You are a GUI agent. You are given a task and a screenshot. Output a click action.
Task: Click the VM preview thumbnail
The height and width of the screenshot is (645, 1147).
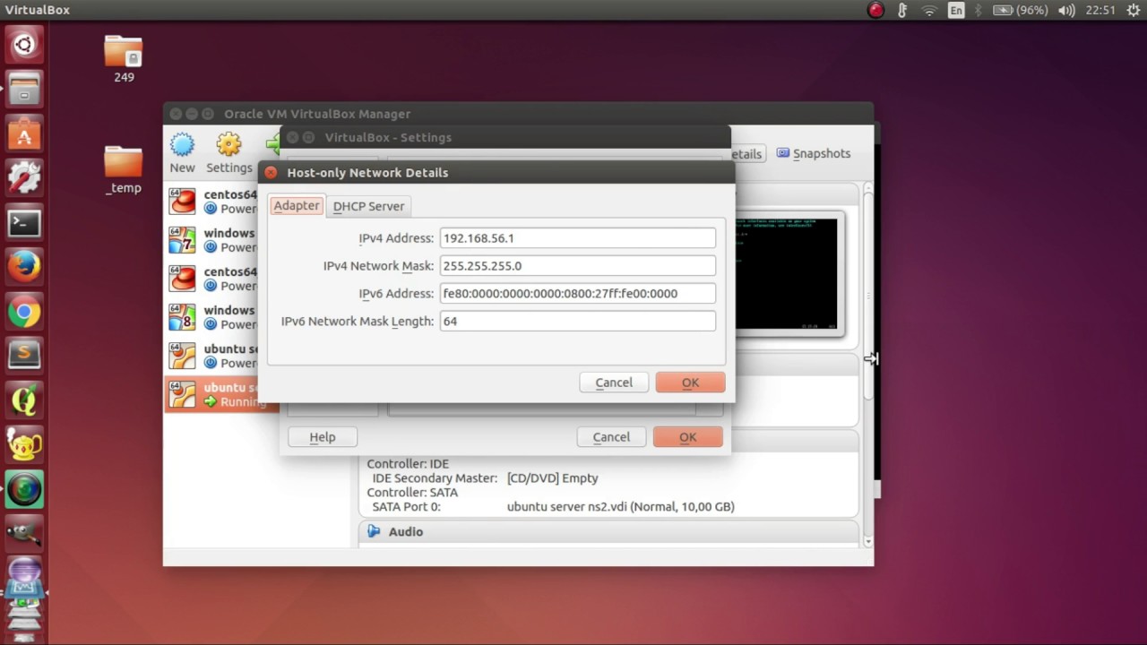tap(787, 274)
